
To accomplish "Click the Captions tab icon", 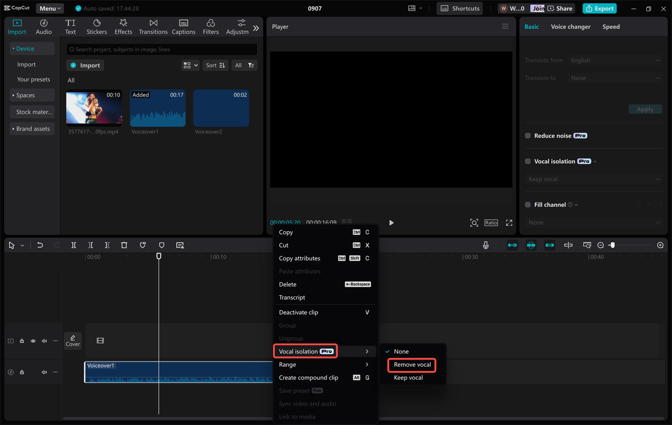I will pyautogui.click(x=184, y=27).
